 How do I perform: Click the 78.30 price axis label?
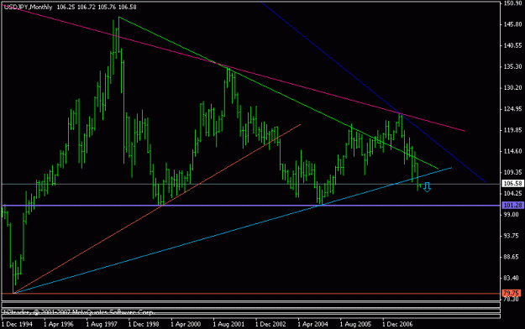point(512,299)
